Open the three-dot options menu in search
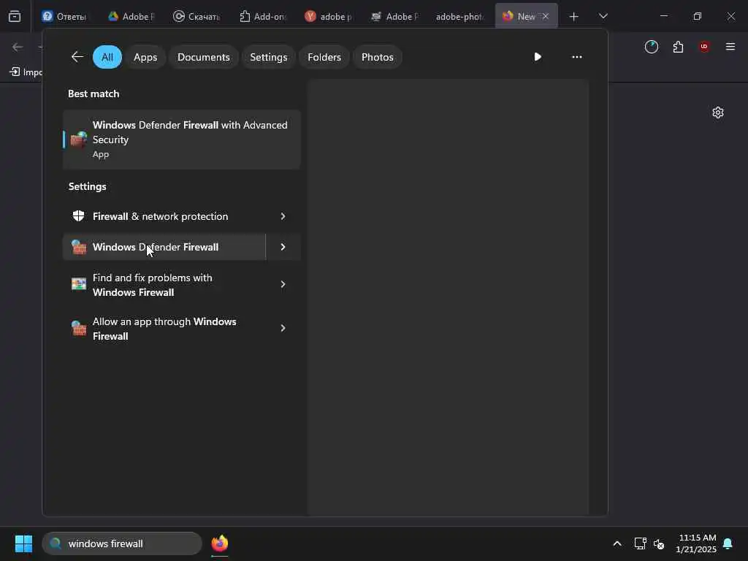748x561 pixels. coord(577,57)
